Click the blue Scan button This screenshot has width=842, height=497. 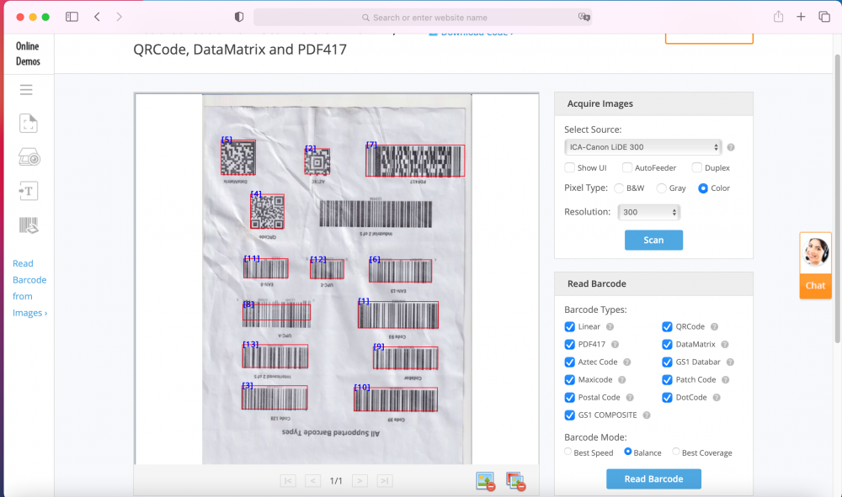click(653, 240)
